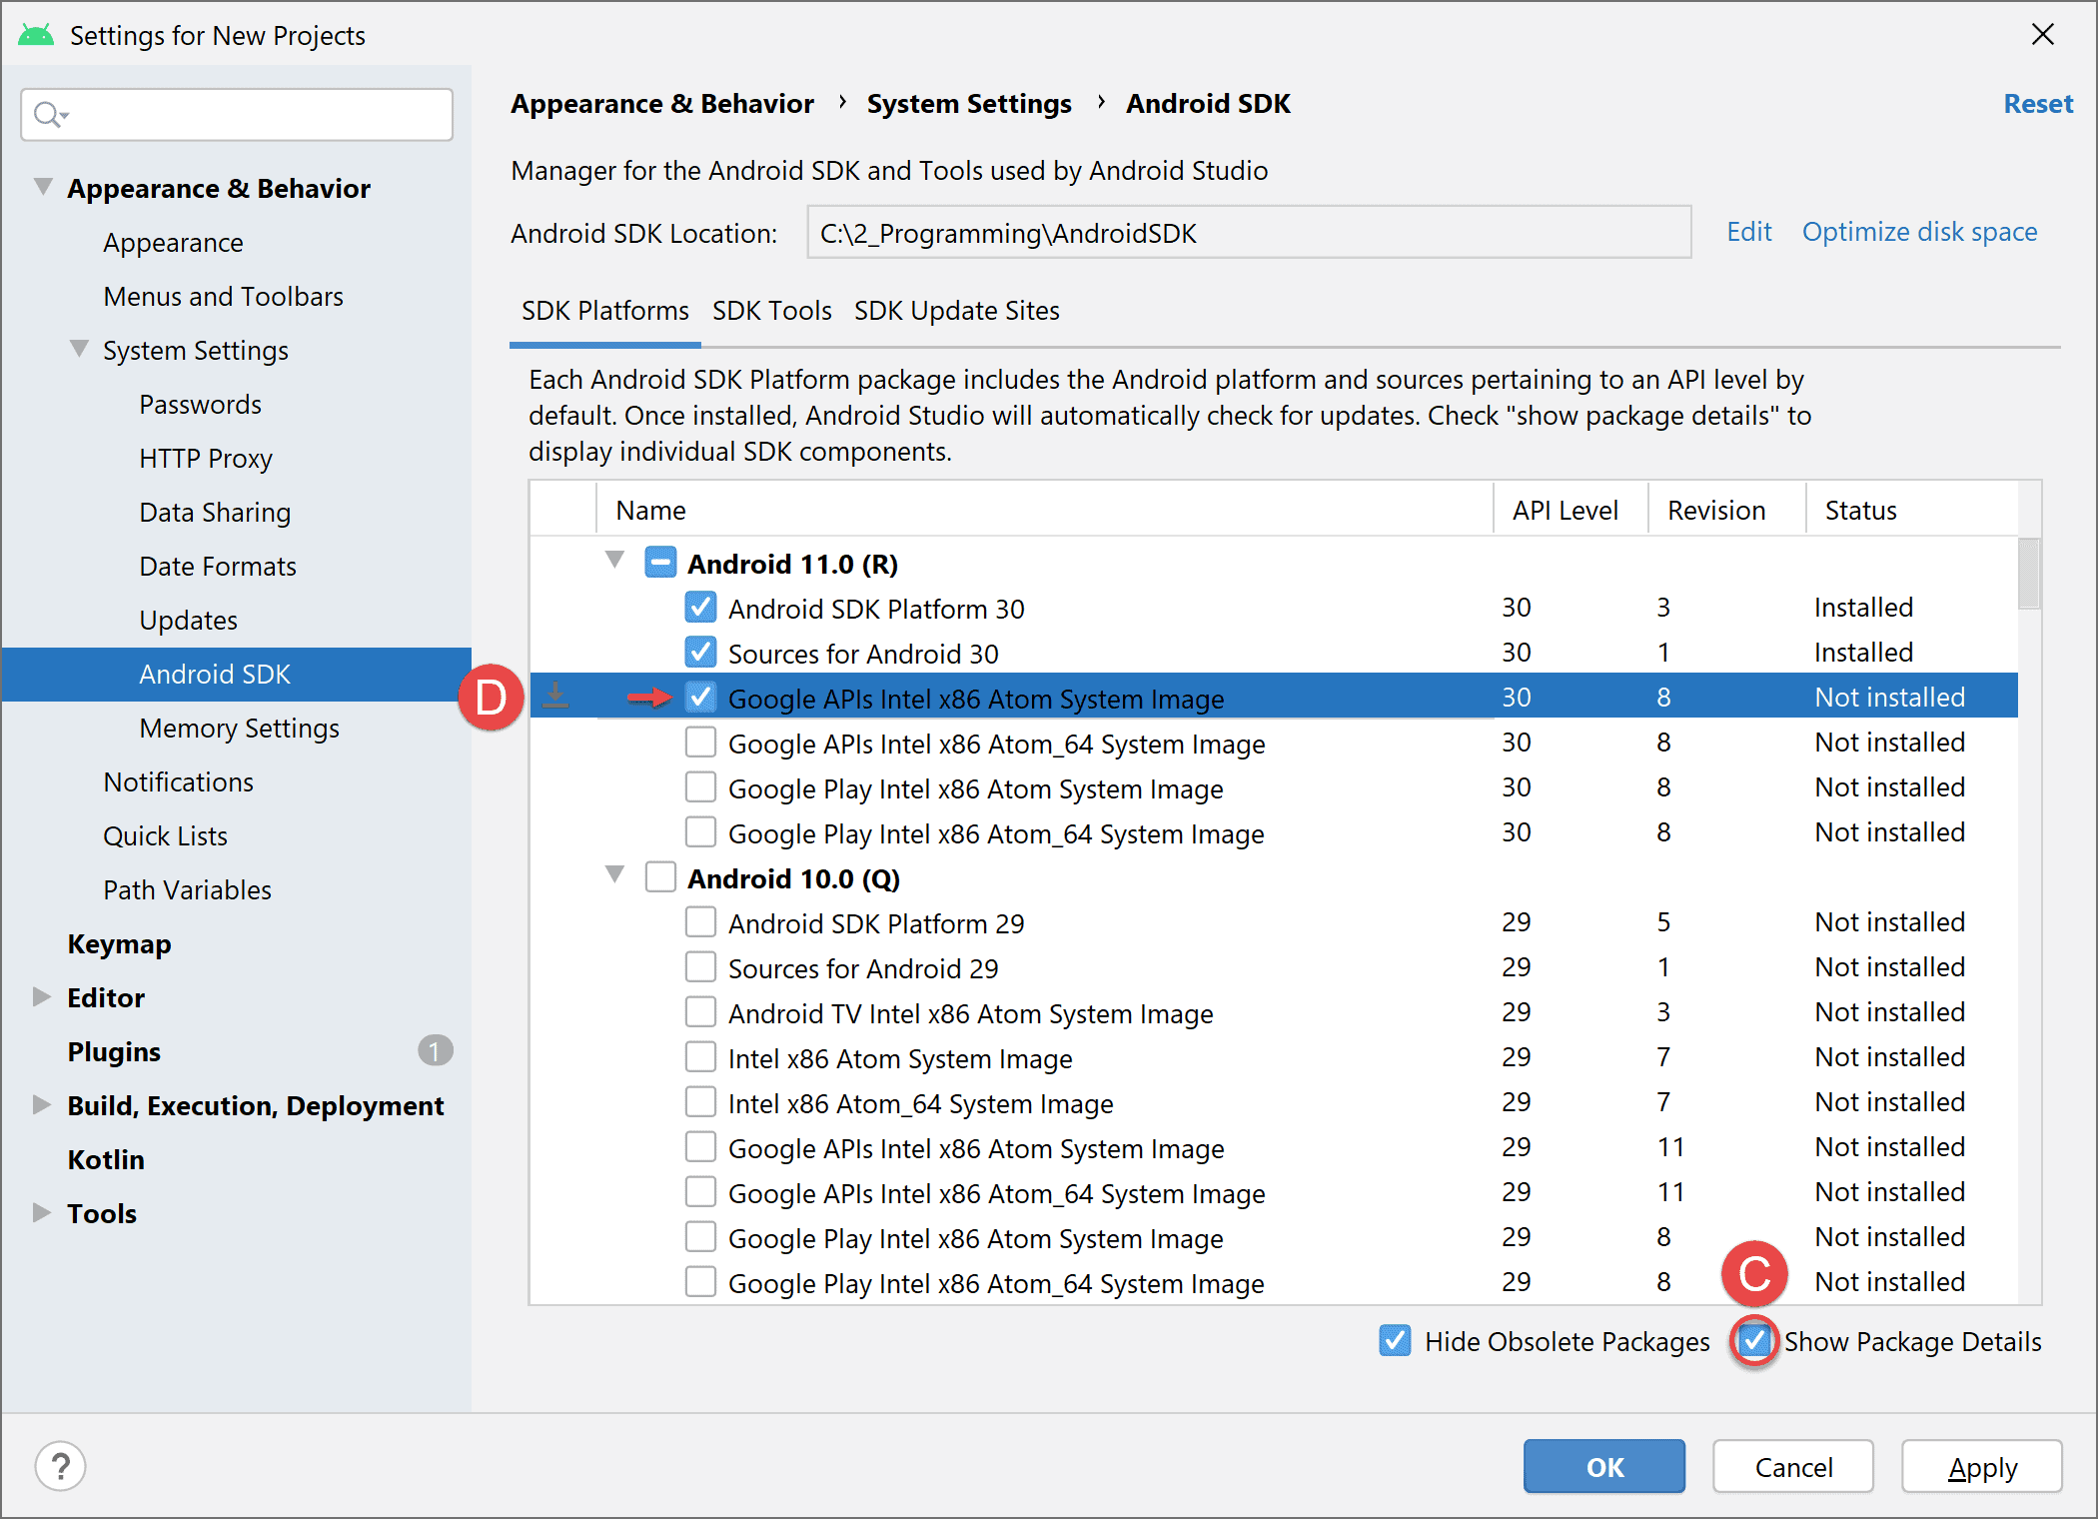Toggle Google APIs Intel x86 Atom API 30 checkbox
The width and height of the screenshot is (2098, 1519).
tap(700, 698)
